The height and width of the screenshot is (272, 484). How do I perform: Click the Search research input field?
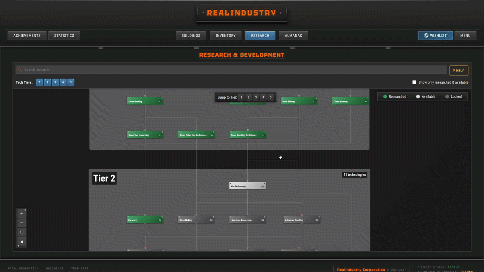[231, 70]
